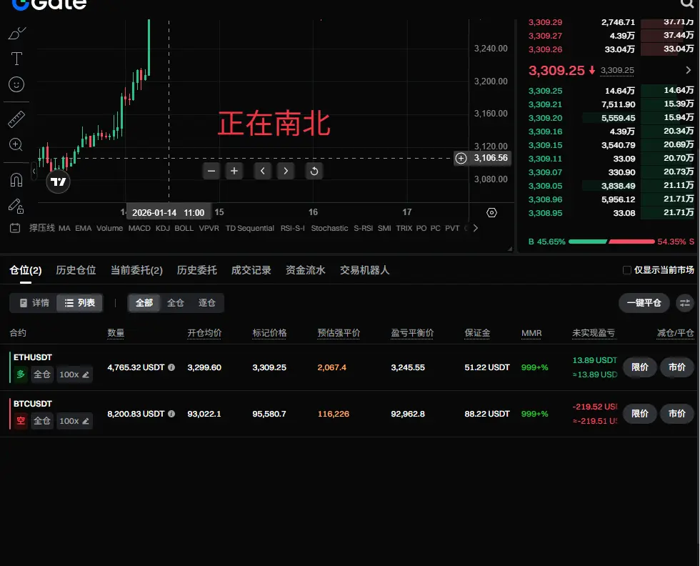Viewport: 700px width, 566px height.
Task: Click the TradingView logo badge
Action: (58, 182)
